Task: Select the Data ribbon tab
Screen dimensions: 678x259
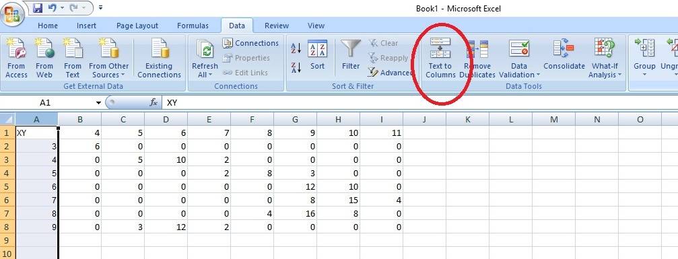Action: pos(237,26)
